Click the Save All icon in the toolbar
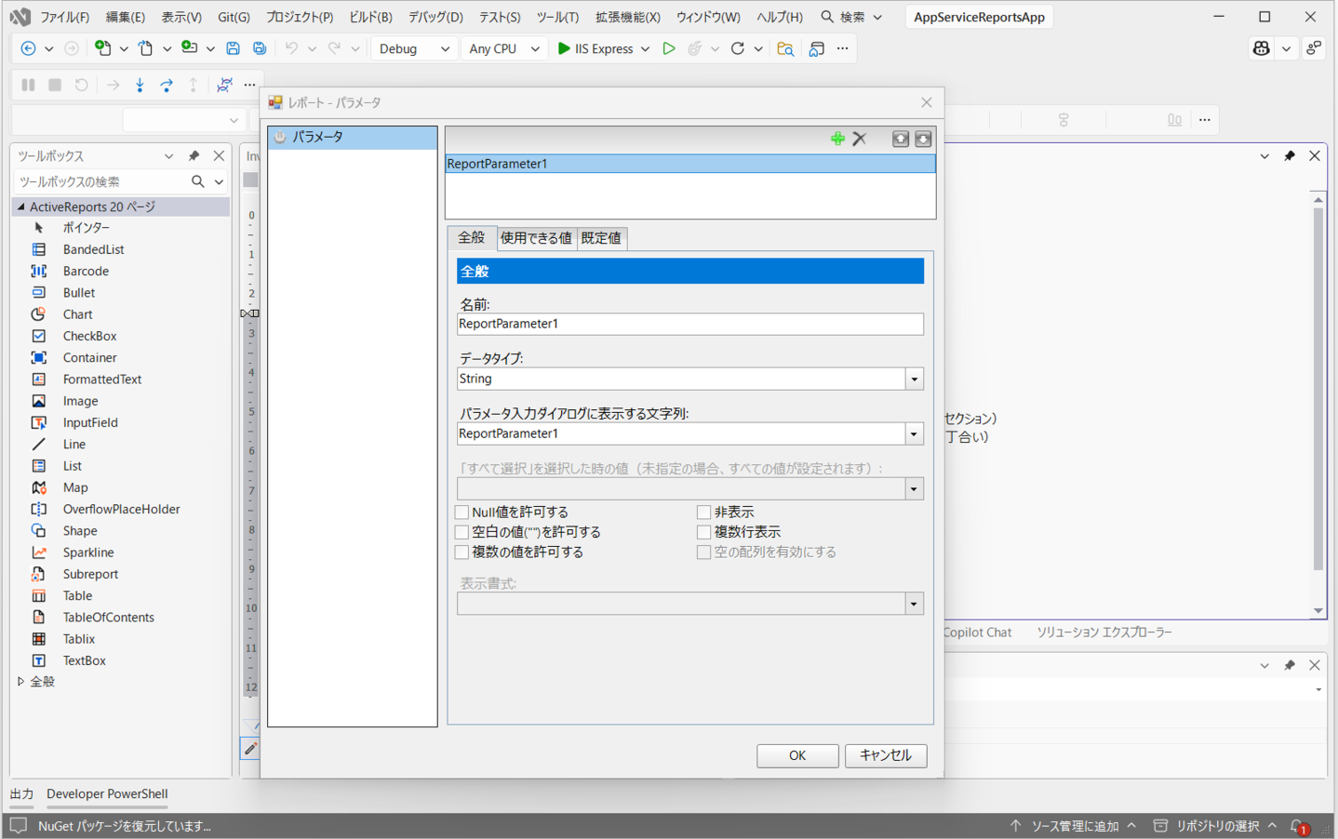This screenshot has width=1338, height=839. 260,48
